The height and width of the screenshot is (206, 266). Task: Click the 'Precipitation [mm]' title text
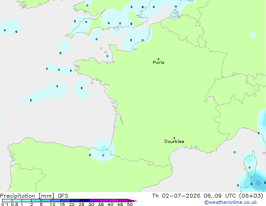coord(27,196)
